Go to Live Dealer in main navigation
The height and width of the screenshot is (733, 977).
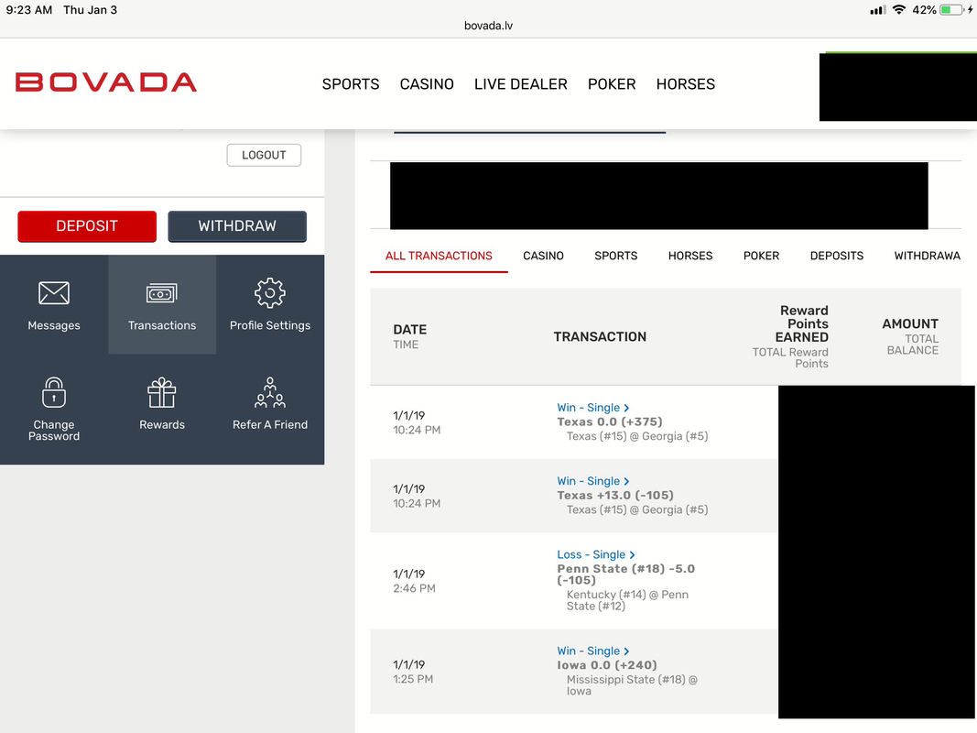(x=521, y=84)
